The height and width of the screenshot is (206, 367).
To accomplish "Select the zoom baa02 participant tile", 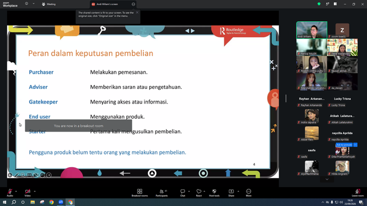I will pyautogui.click(x=342, y=30).
